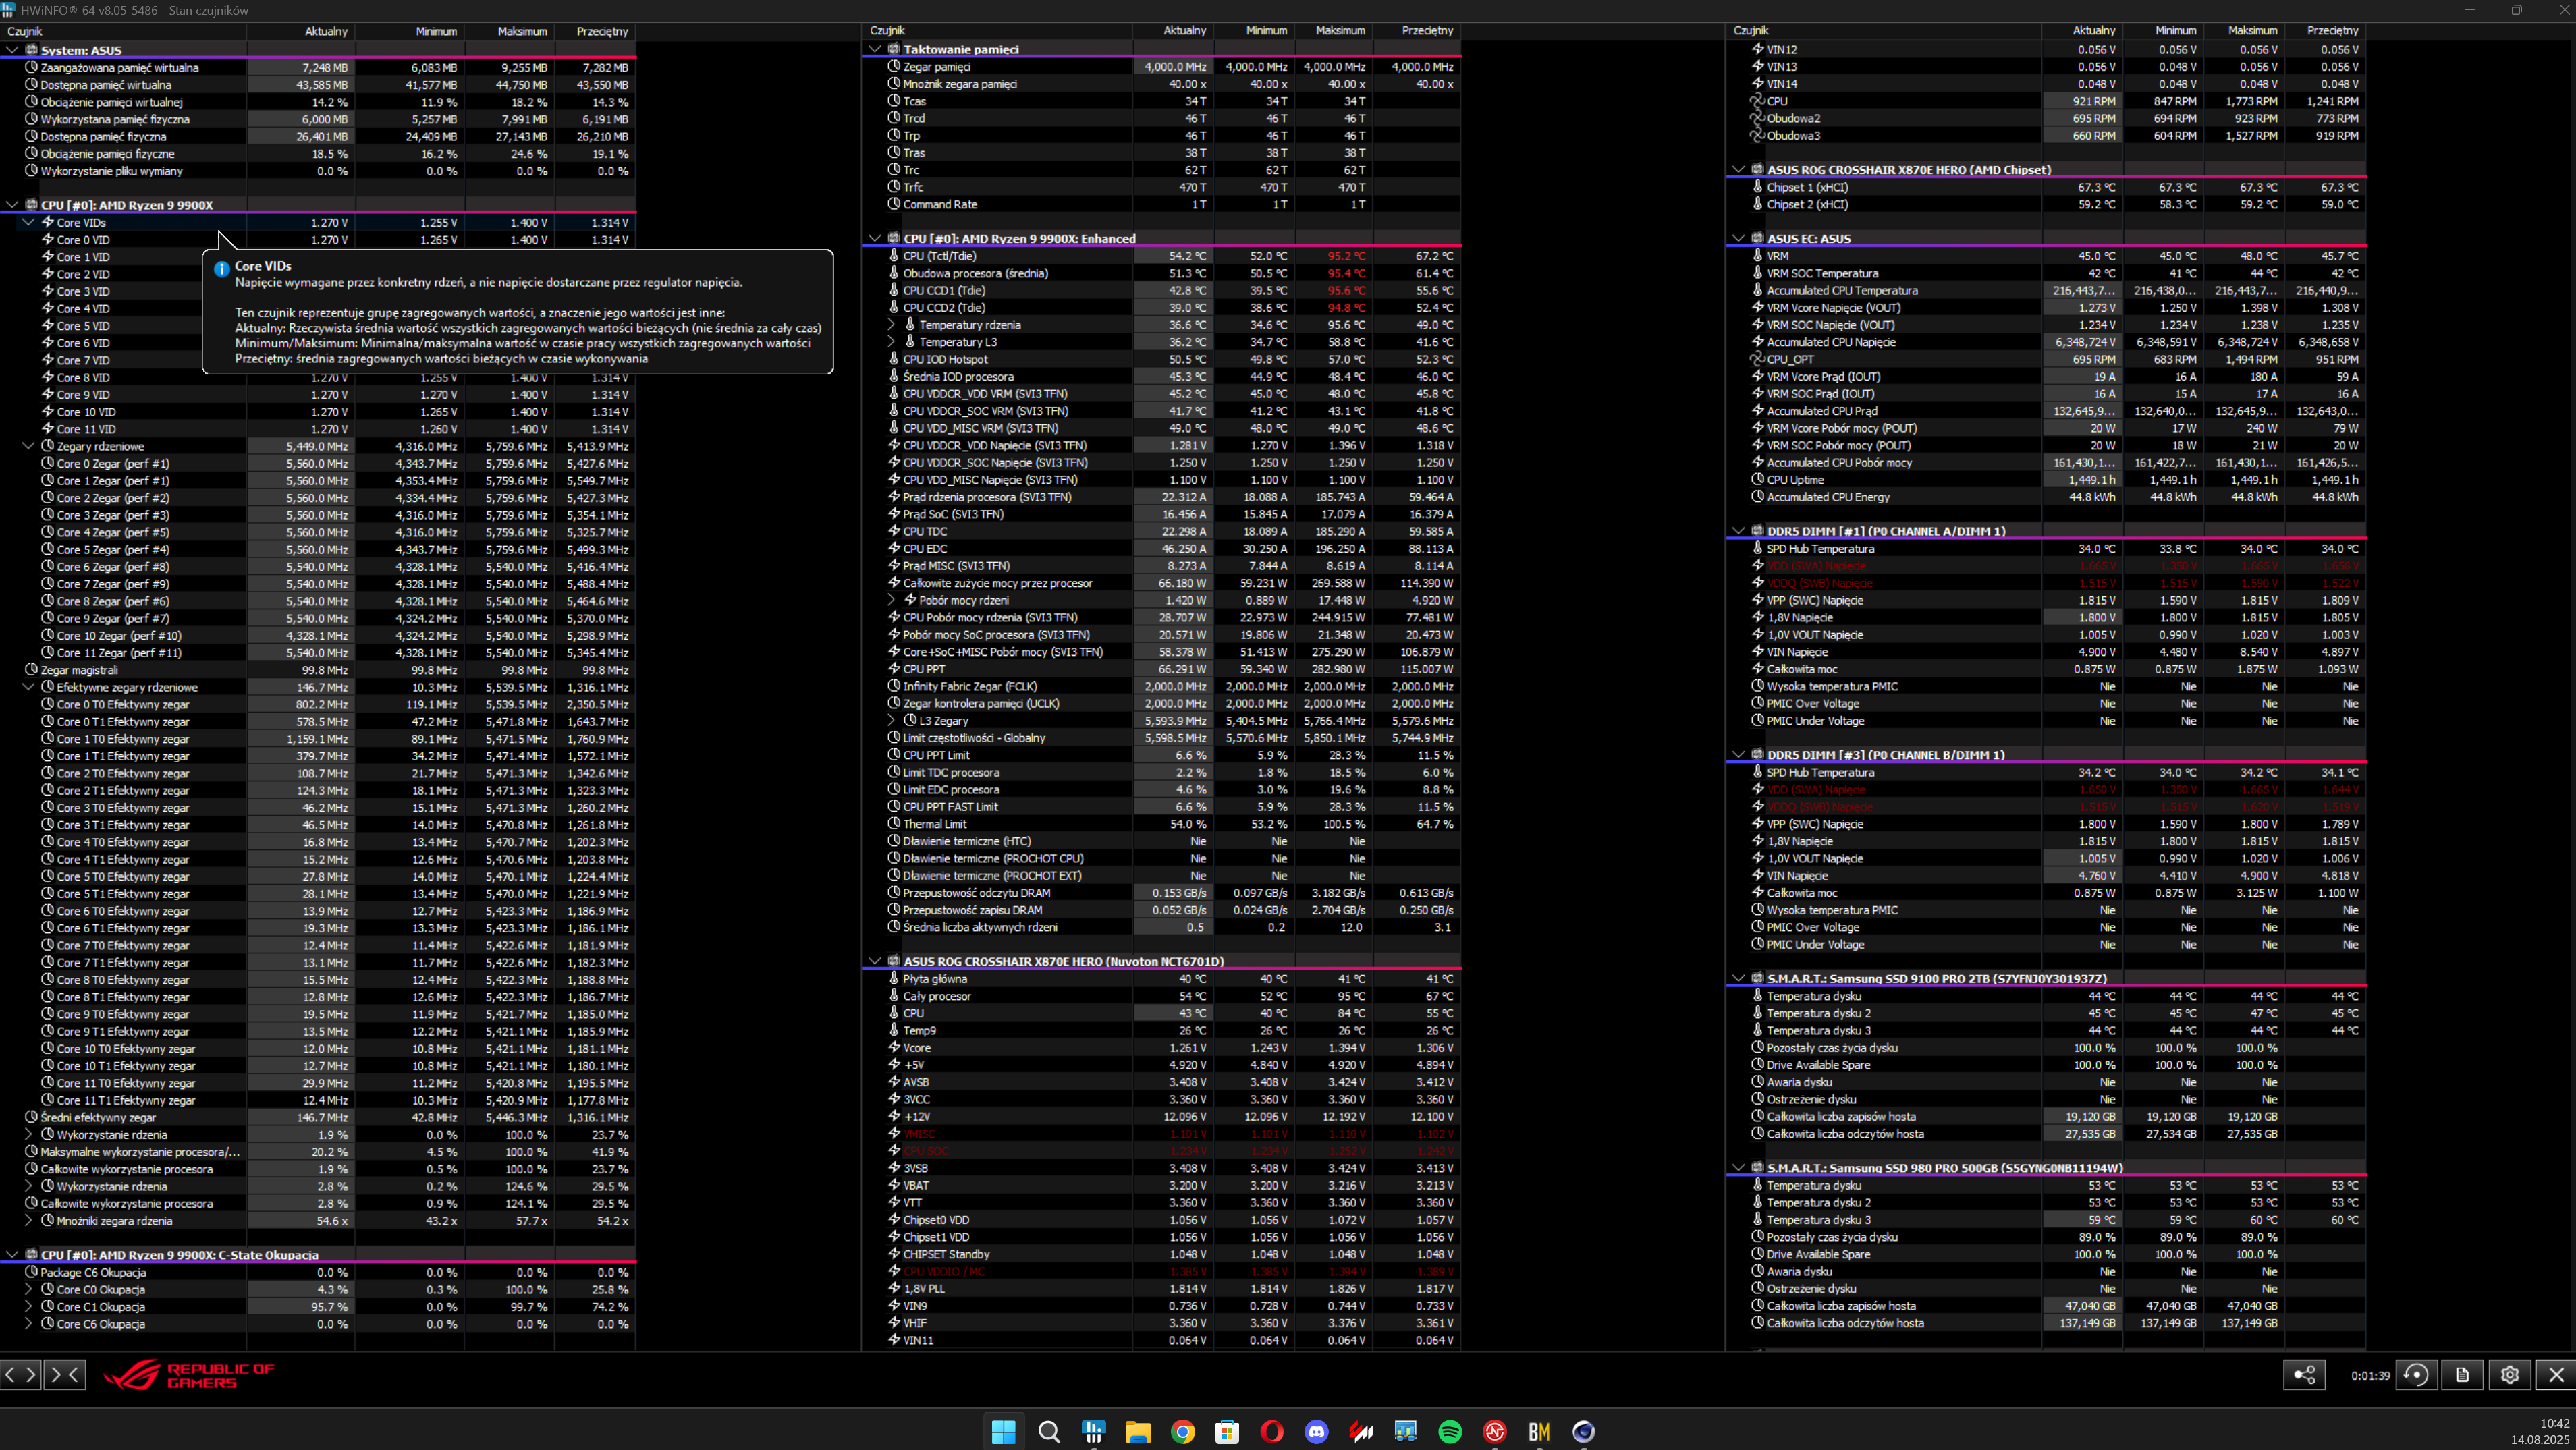This screenshot has width=2576, height=1450.
Task: Click the Maksimum column header in left panel
Action: [522, 31]
